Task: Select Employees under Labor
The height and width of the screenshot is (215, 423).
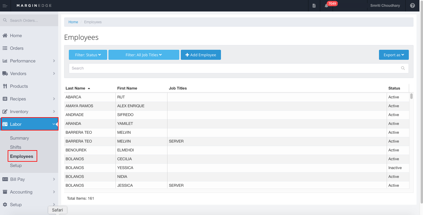Action: coord(22,156)
